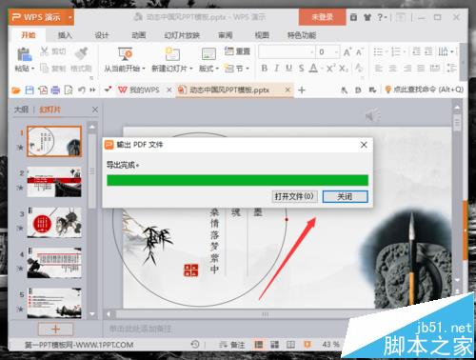
Task: Select slide 3 thumbnail in panel
Action: (x=54, y=223)
